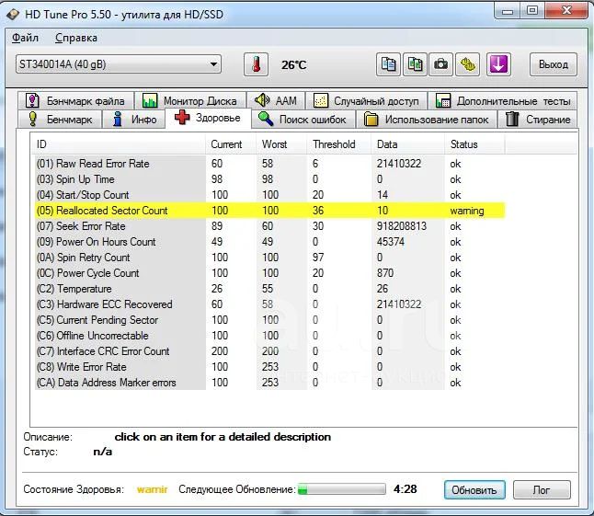
Task: Click the camera save screenshot icon
Action: (442, 65)
